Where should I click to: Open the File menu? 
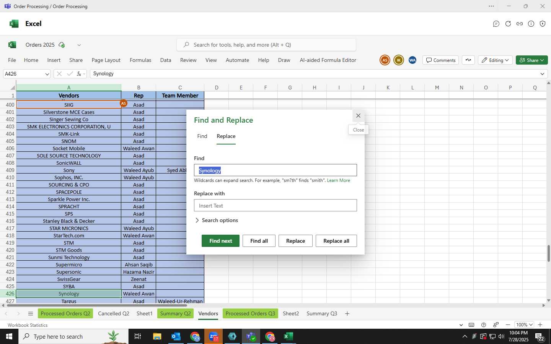pos(12,60)
